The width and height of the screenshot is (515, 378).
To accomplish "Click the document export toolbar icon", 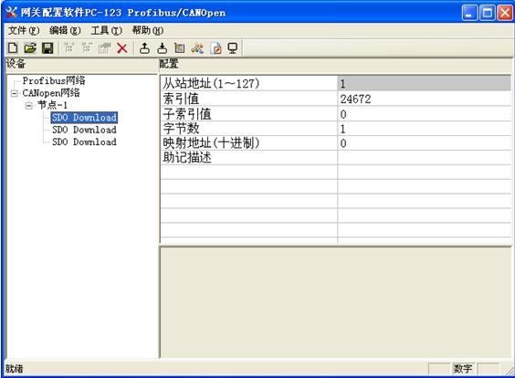I will [x=215, y=48].
